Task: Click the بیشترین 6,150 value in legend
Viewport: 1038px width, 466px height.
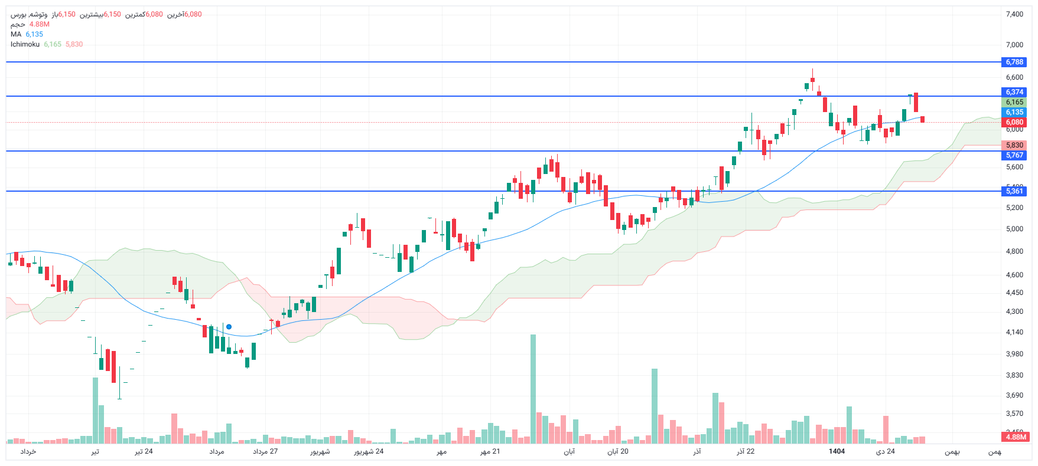Action: click(112, 14)
